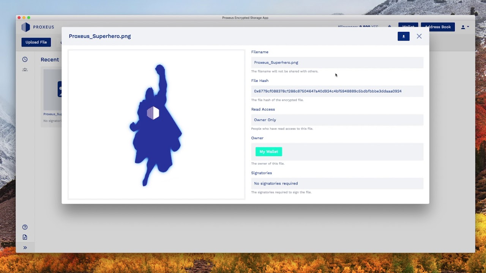Viewport: 486px width, 273px height.
Task: Open the Recent clock icon in the sidebar
Action: click(25, 59)
